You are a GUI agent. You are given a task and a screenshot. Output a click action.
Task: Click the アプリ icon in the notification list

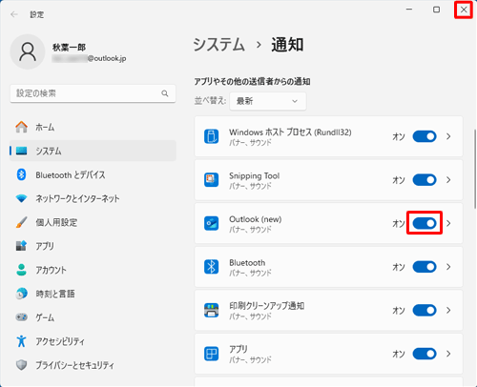[x=211, y=354]
